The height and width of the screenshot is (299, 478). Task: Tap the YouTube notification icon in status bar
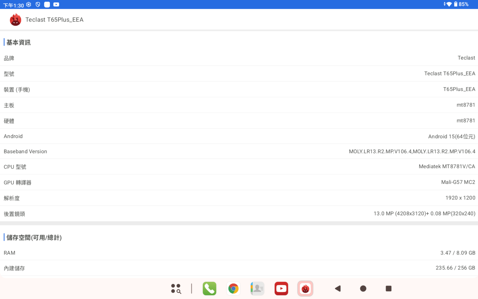56,5
